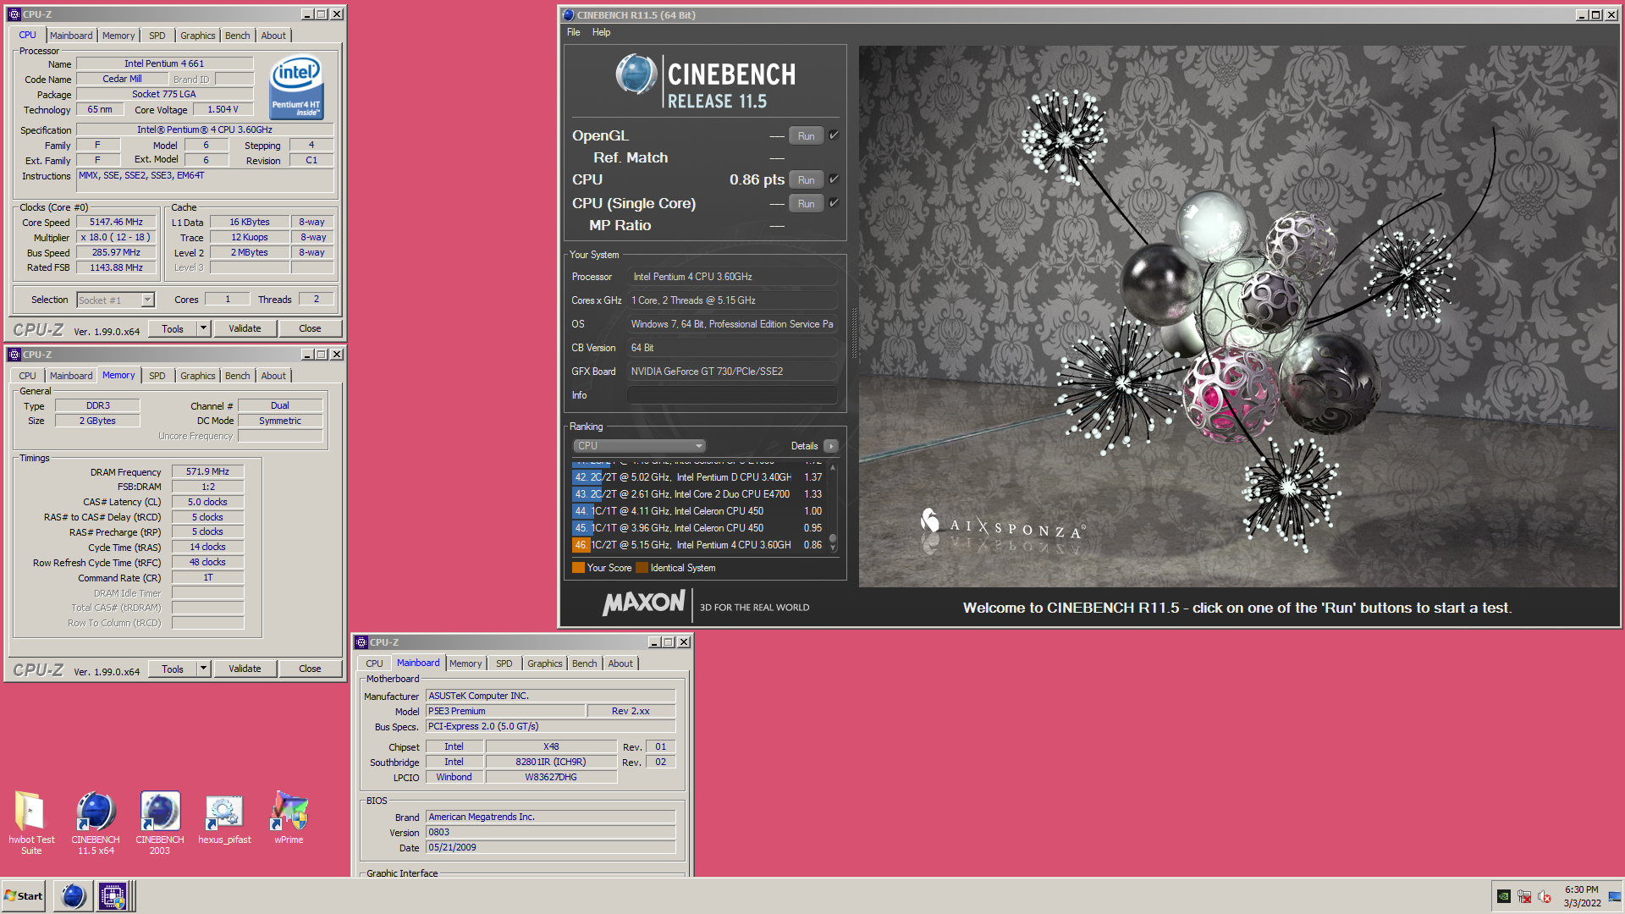The height and width of the screenshot is (914, 1625).
Task: Click the Cinebench sphere logo
Action: click(636, 74)
